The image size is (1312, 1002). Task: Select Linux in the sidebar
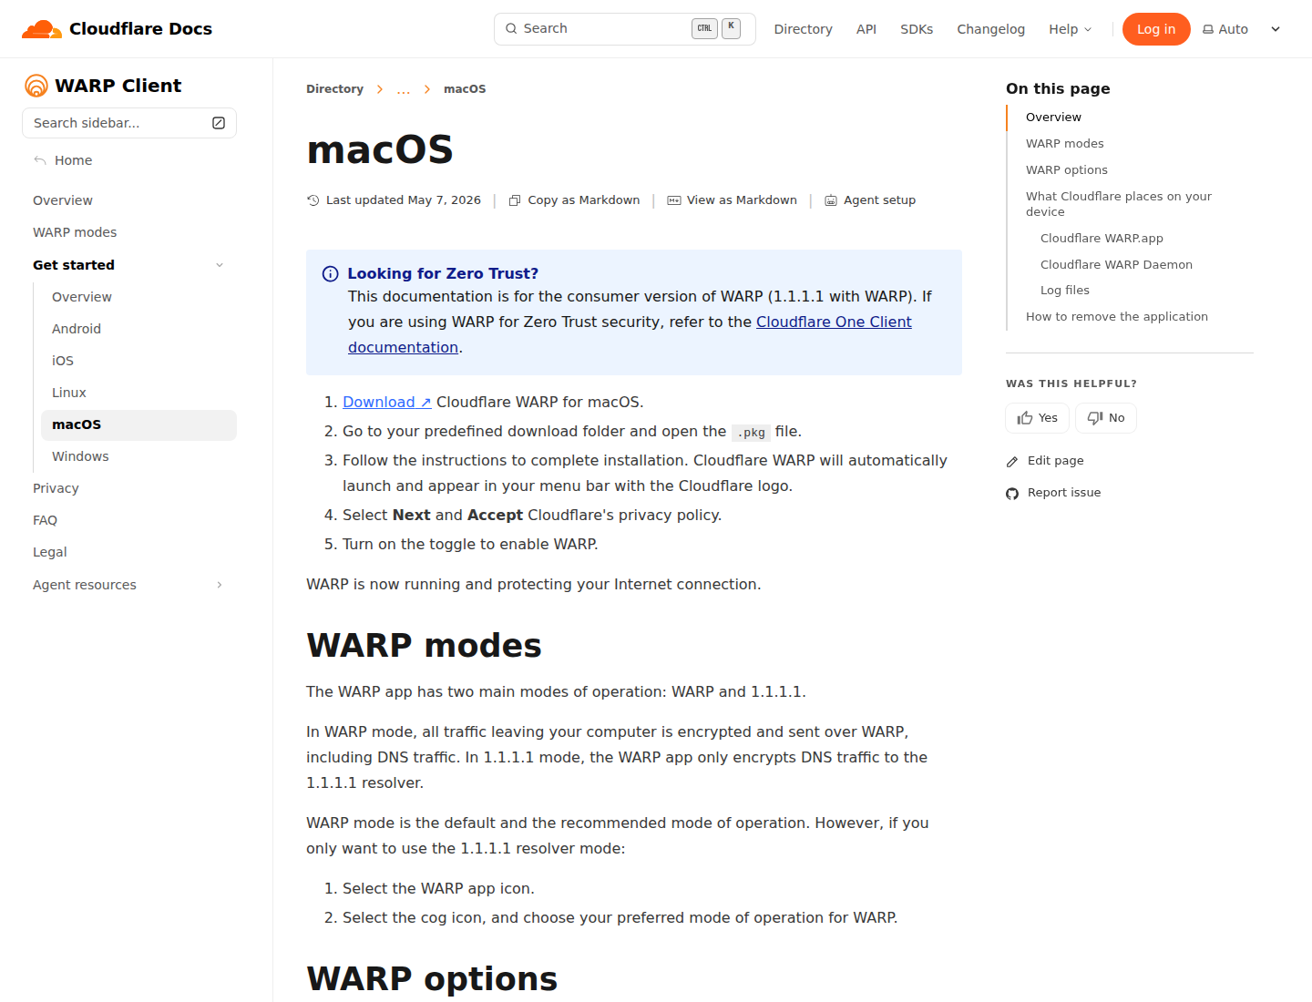click(x=138, y=393)
